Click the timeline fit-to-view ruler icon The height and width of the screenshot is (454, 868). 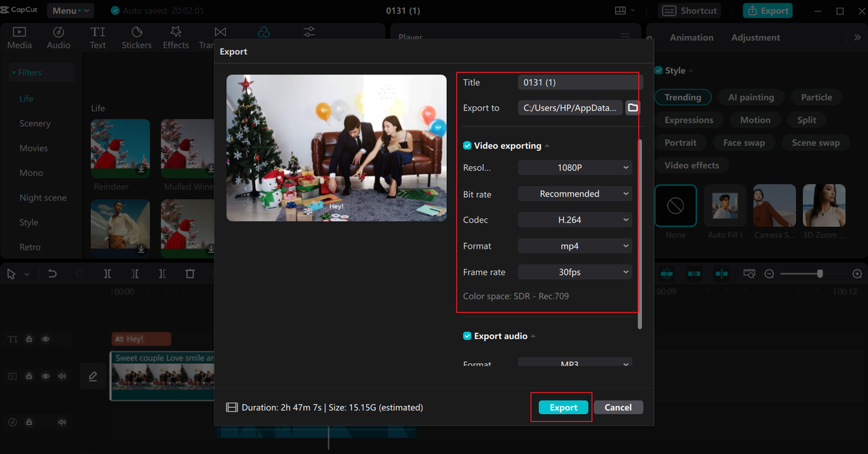749,274
